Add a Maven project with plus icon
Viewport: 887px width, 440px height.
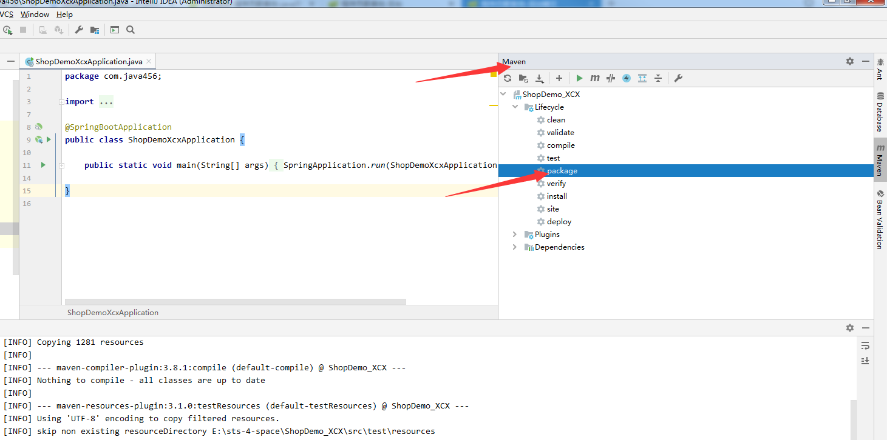coord(559,78)
